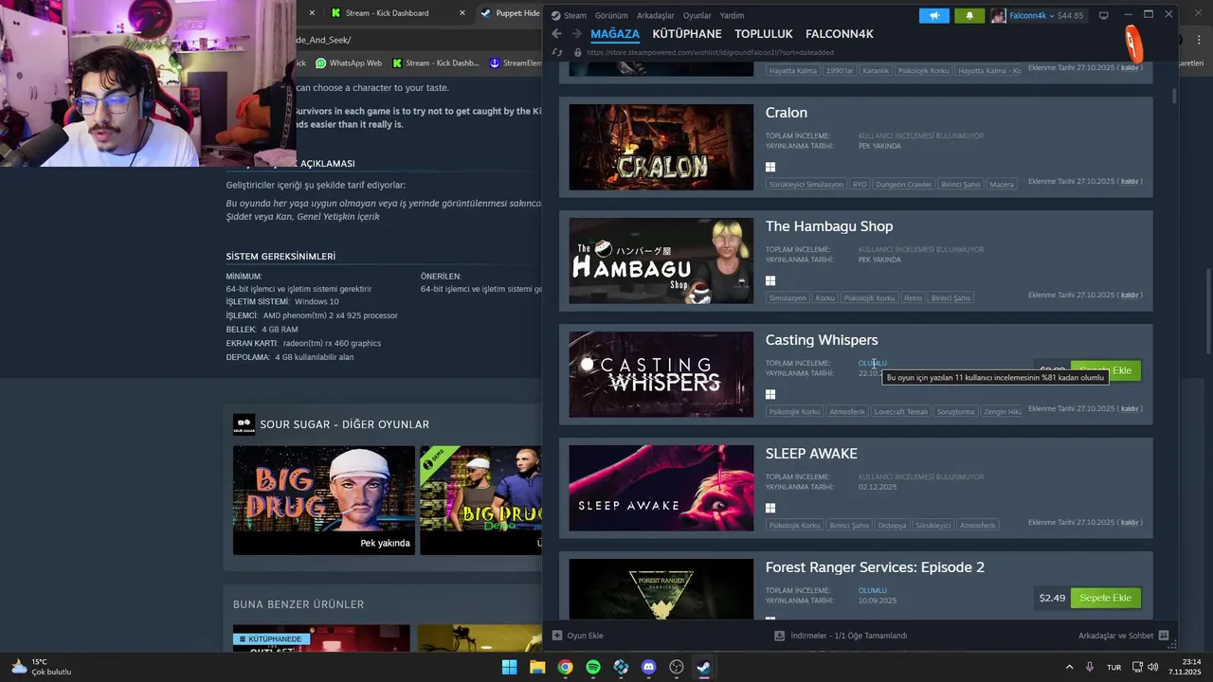Open the Arkadaşlar menu

point(656,15)
